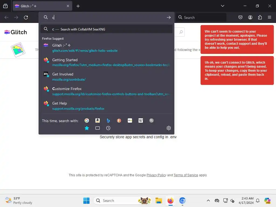Click the Glitch page magnifier search icon
Image resolution: width=276 pixels, height=207 pixels.
181,32
